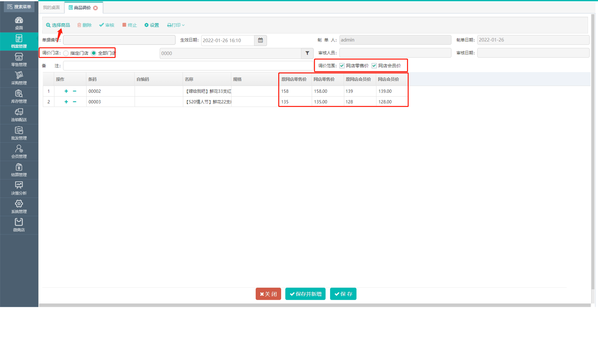
Task: Open 采购管理 in the sidebar
Action: coord(19,78)
